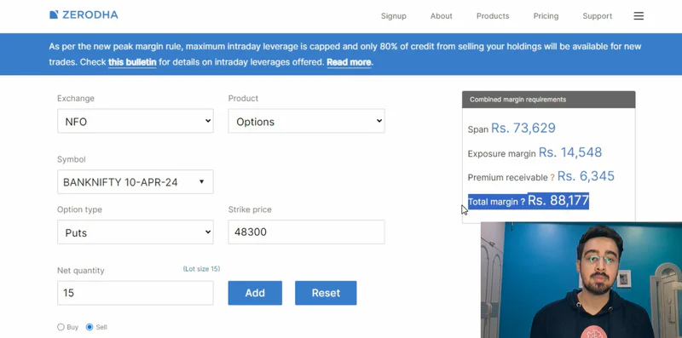Open the About page
This screenshot has width=682, height=338.
tap(441, 16)
